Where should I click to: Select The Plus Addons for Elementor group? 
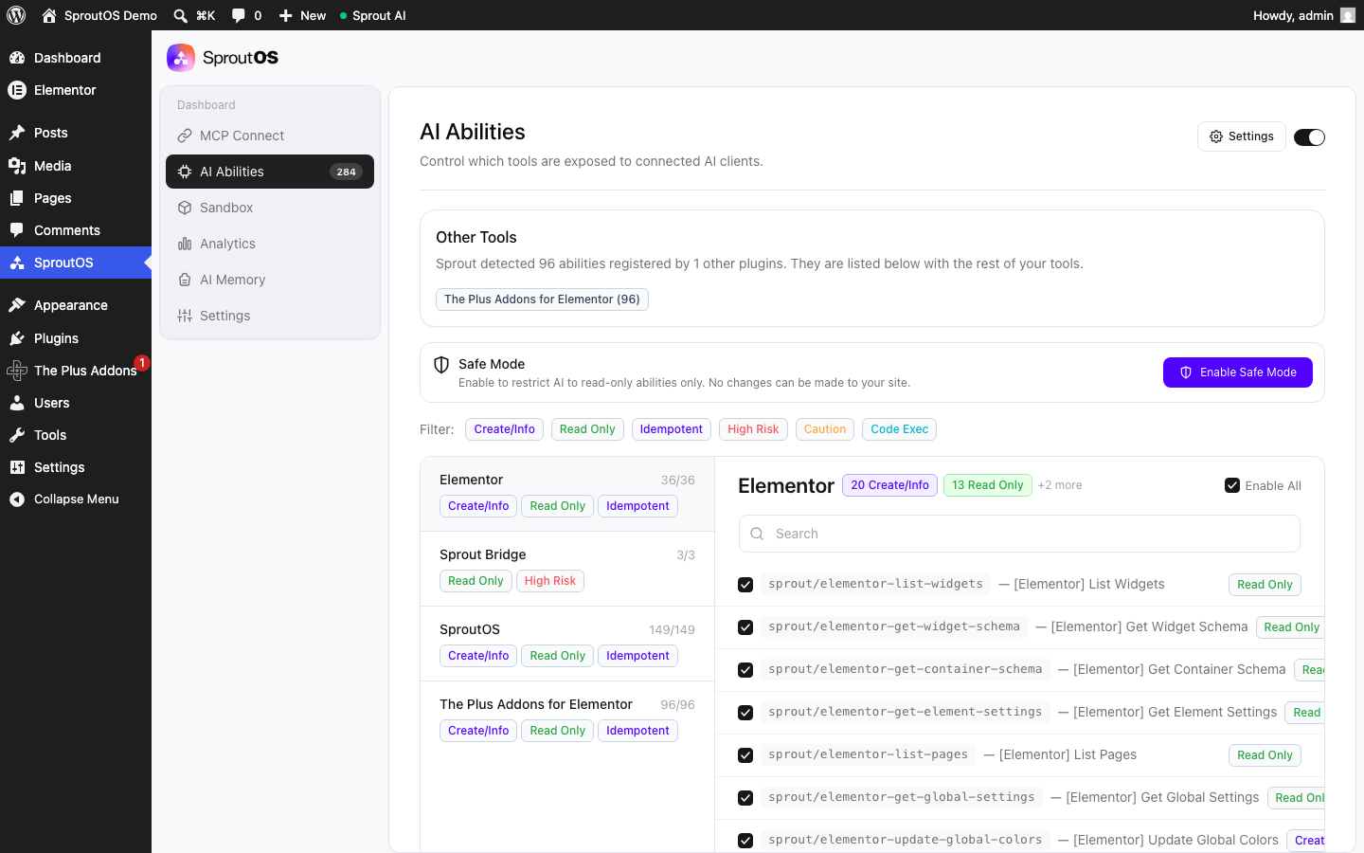pyautogui.click(x=567, y=718)
